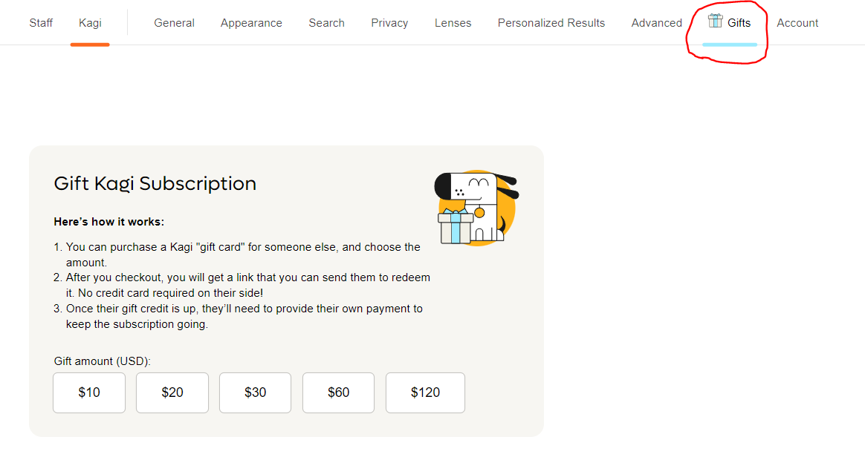Open the Staff tab

(41, 23)
